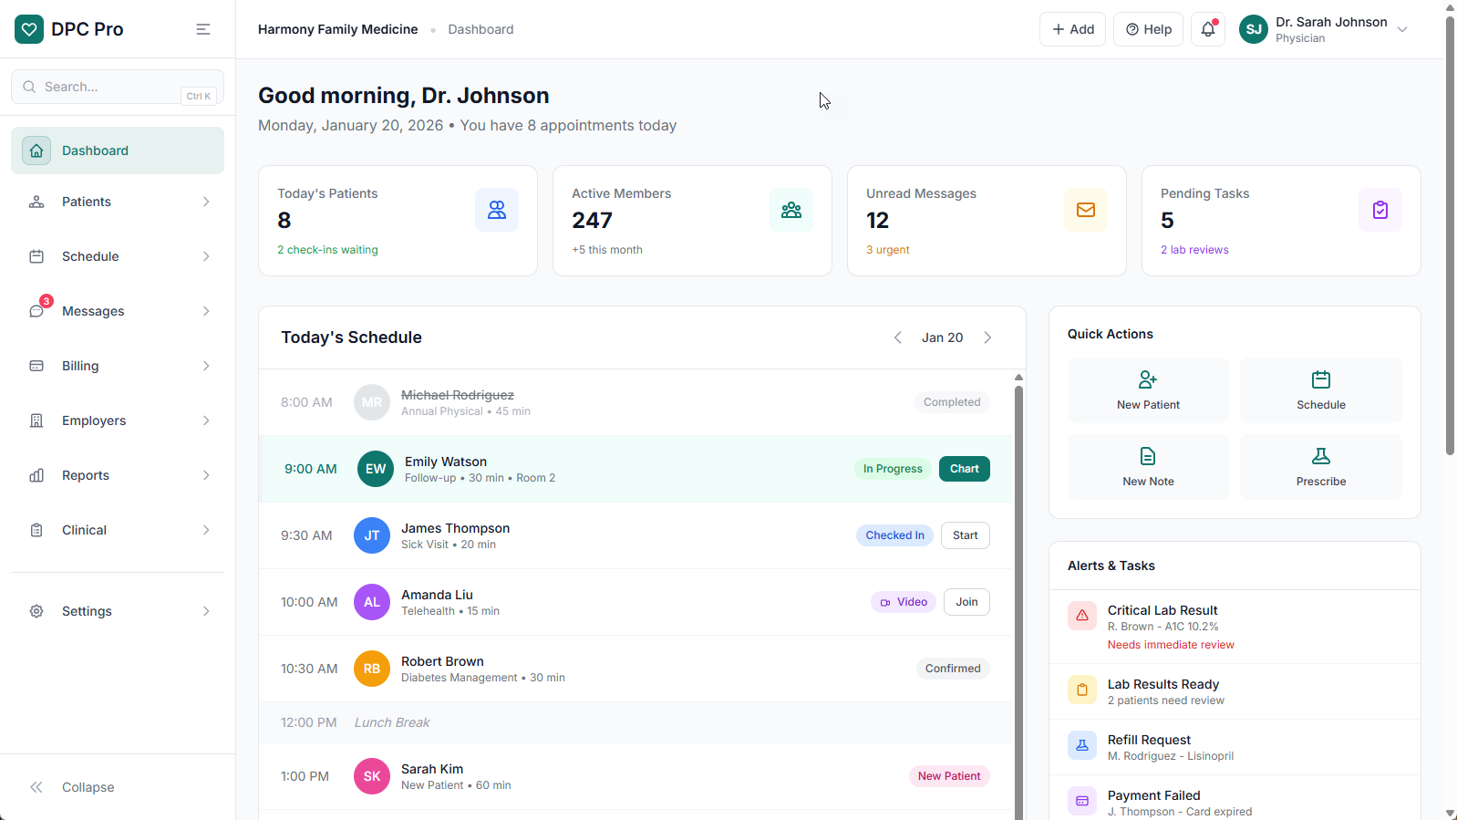Expand the Settings sidebar menu
The width and height of the screenshot is (1457, 820).
tap(118, 611)
